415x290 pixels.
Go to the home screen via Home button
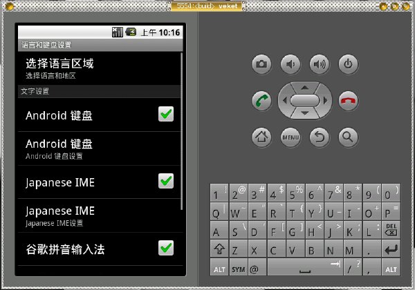click(x=261, y=137)
